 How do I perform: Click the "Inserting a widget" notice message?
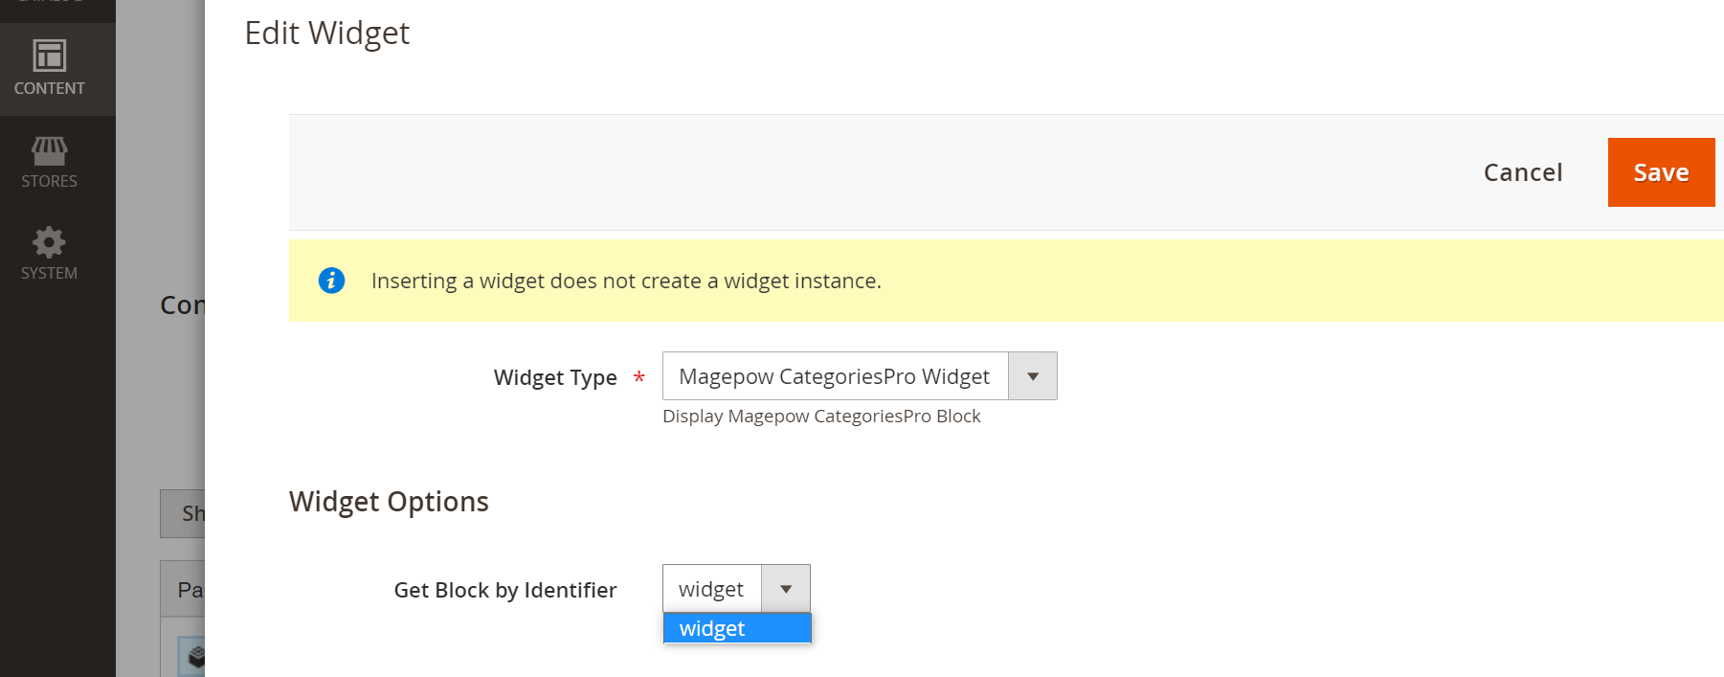[626, 282]
